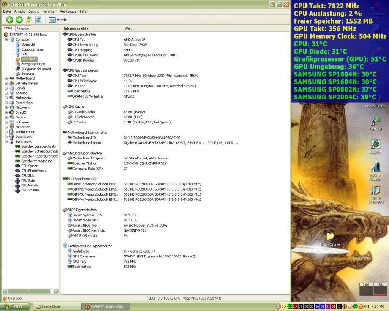Open the Favoriten menu
The height and width of the screenshot is (311, 389).
[49, 11]
